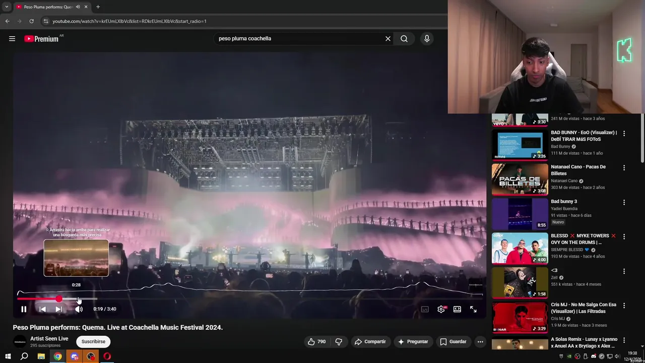Open the player settings gear

(x=441, y=309)
